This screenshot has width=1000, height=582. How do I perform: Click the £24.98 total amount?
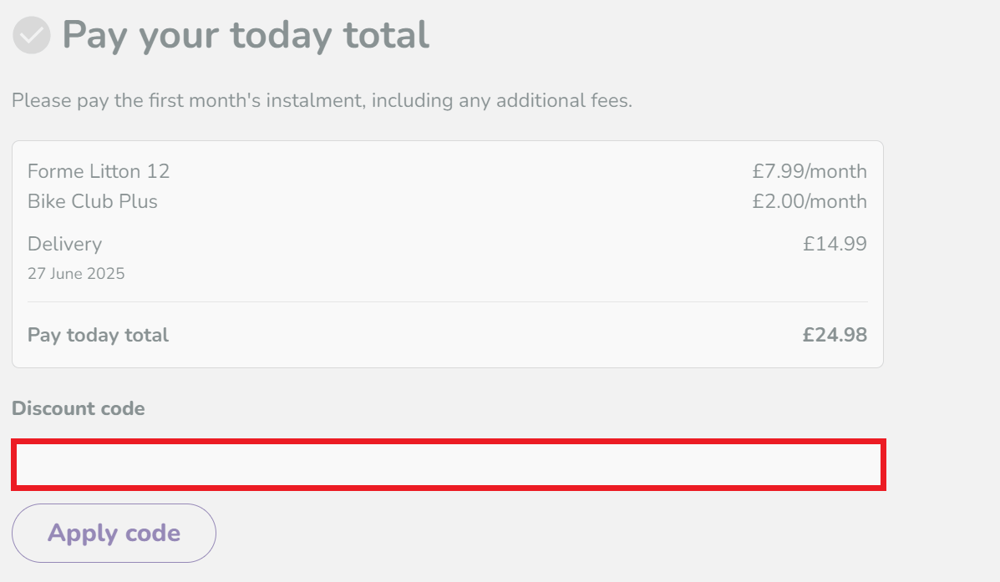(835, 335)
